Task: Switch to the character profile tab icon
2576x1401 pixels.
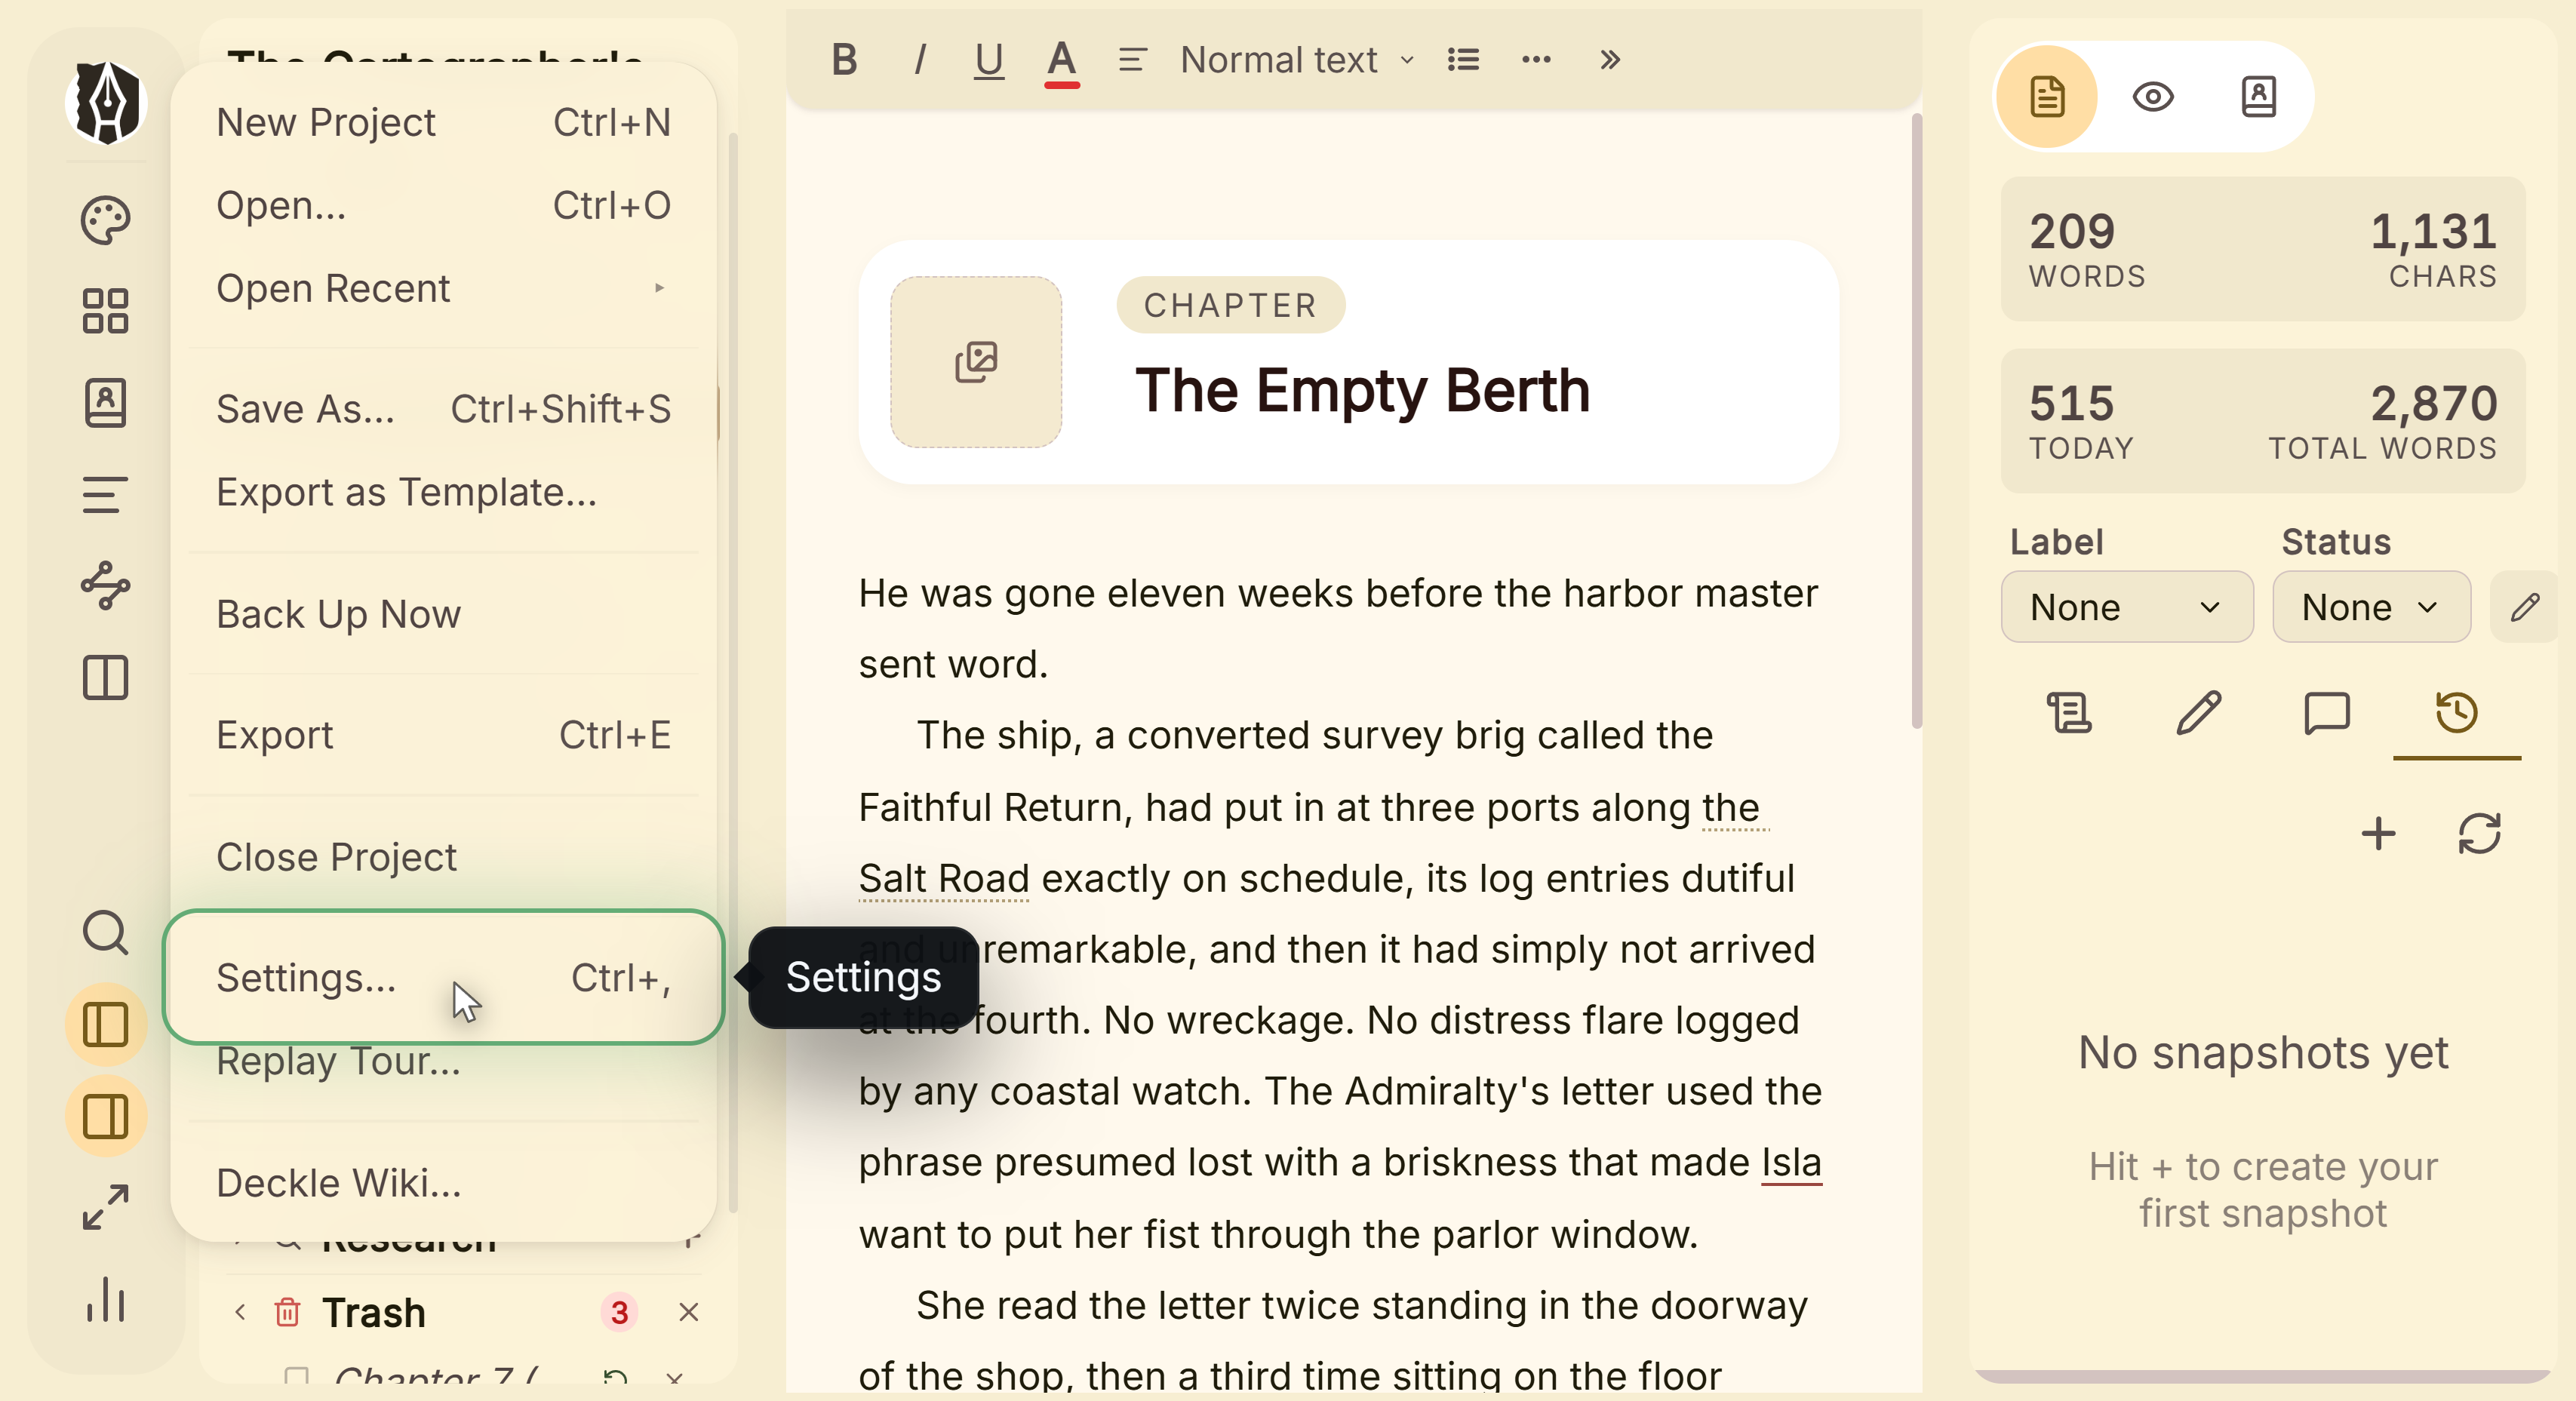Action: coord(2258,97)
